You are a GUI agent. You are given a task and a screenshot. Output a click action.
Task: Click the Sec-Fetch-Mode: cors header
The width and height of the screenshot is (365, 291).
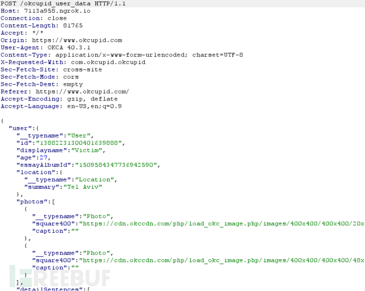(40, 77)
